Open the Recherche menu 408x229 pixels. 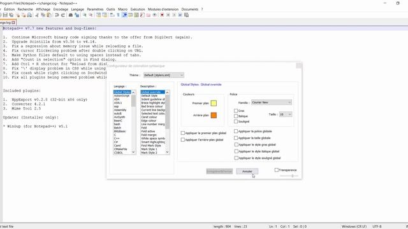tap(25, 10)
